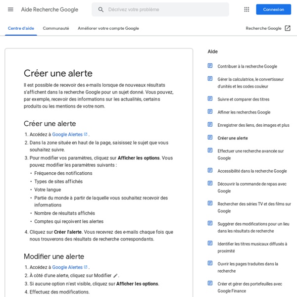Click the pencil Modifier icon in step 2
297x297 pixels.
(x=115, y=276)
